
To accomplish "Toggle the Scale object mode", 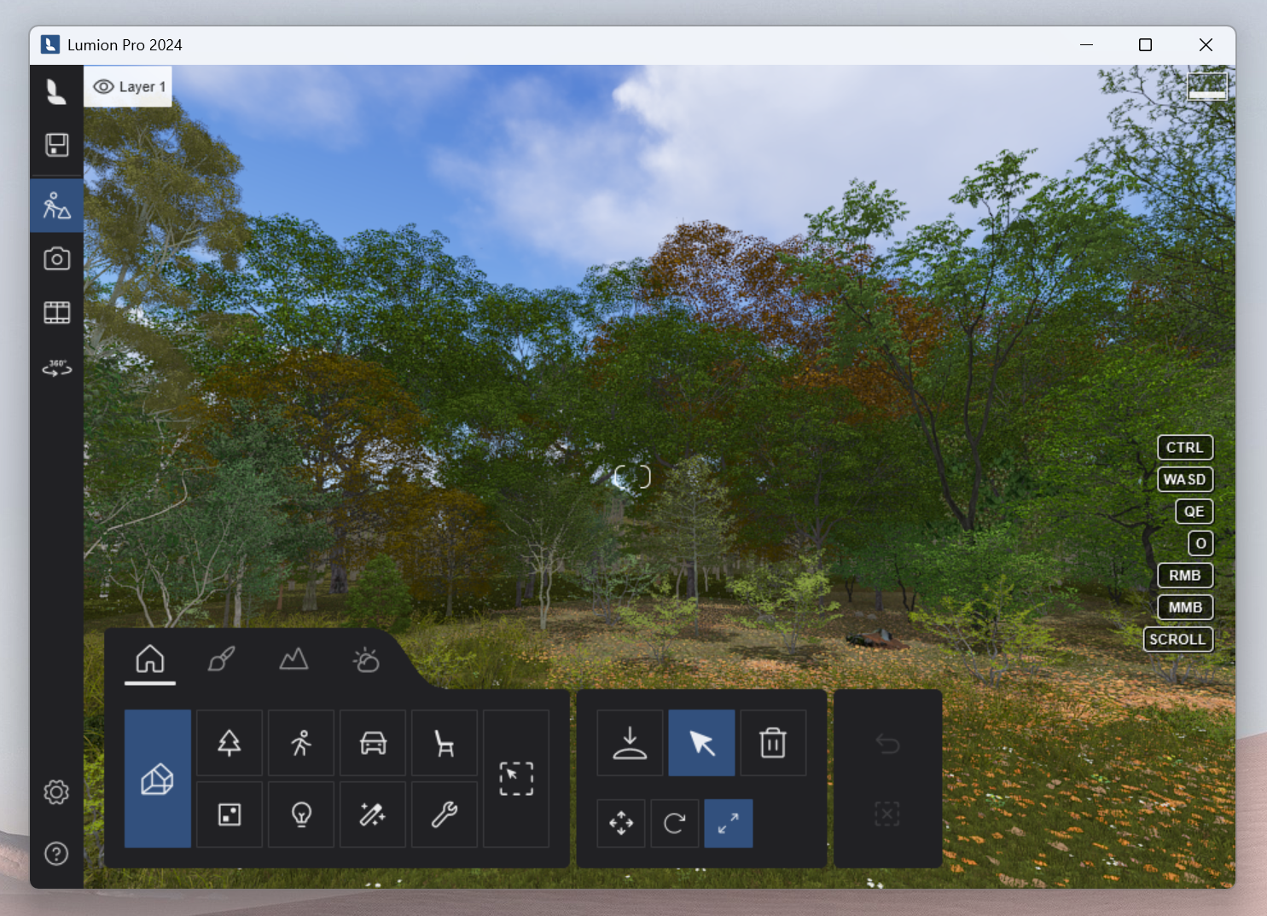I will (x=728, y=823).
